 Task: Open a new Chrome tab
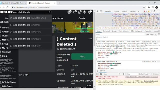[x=59, y=3]
